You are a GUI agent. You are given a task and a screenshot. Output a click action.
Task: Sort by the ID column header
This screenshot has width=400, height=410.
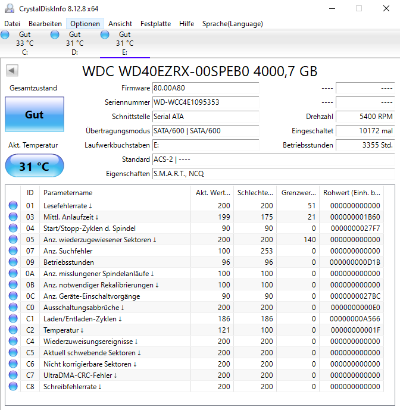coord(30,193)
